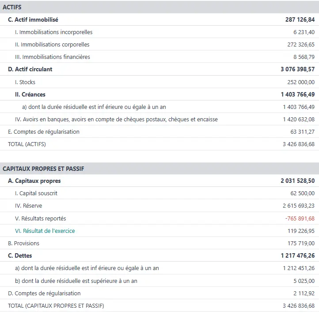Open the IV. Réserve line
This screenshot has height=313, width=319.
[28, 206]
